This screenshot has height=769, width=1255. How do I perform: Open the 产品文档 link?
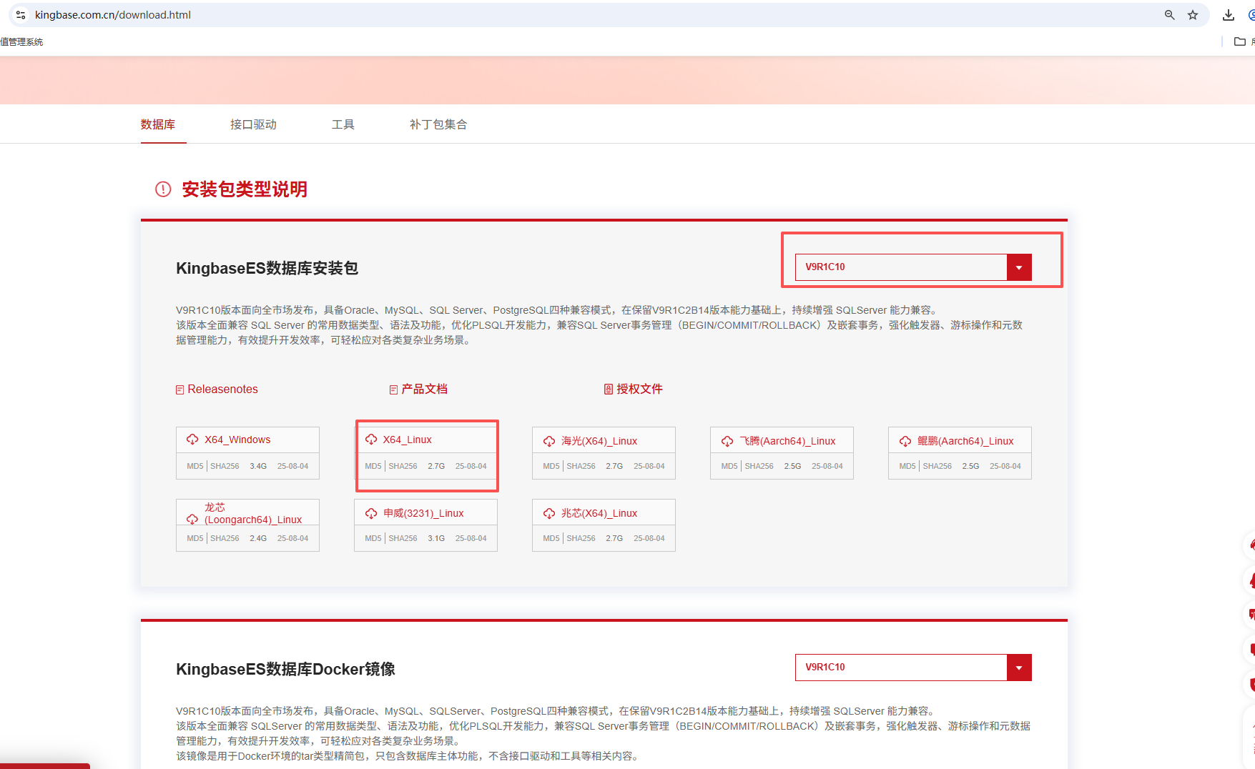pyautogui.click(x=424, y=390)
